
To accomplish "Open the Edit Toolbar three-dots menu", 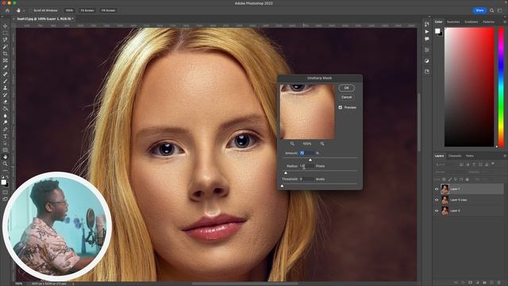I will (x=6, y=170).
